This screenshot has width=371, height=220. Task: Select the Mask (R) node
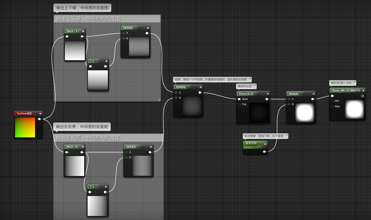click(73, 147)
